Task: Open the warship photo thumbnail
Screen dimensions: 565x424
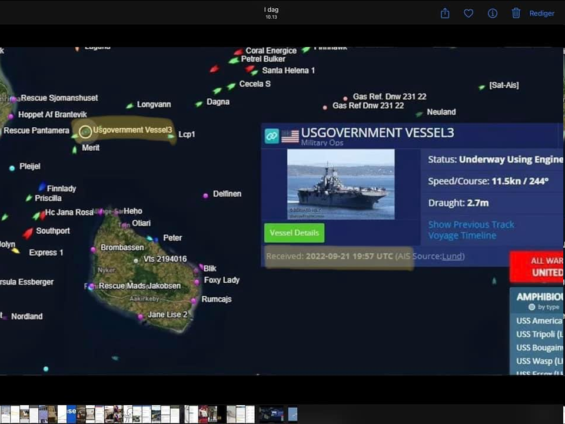Action: [341, 184]
